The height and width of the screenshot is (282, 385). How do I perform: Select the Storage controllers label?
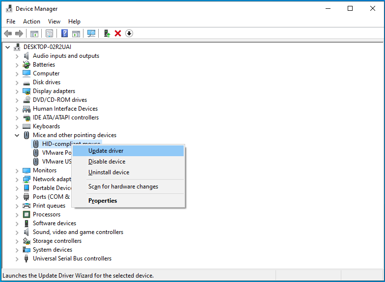pyautogui.click(x=57, y=241)
